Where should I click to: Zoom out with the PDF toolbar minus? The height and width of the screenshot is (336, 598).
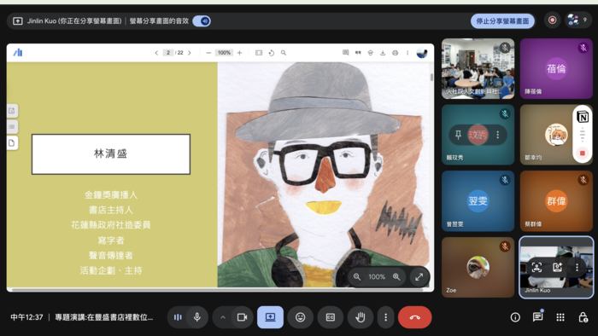208,53
